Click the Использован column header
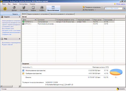The height and width of the screenshot is (91, 126). click(x=109, y=20)
